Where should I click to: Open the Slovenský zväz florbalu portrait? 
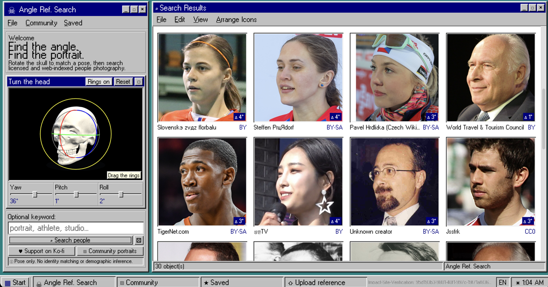(x=202, y=77)
